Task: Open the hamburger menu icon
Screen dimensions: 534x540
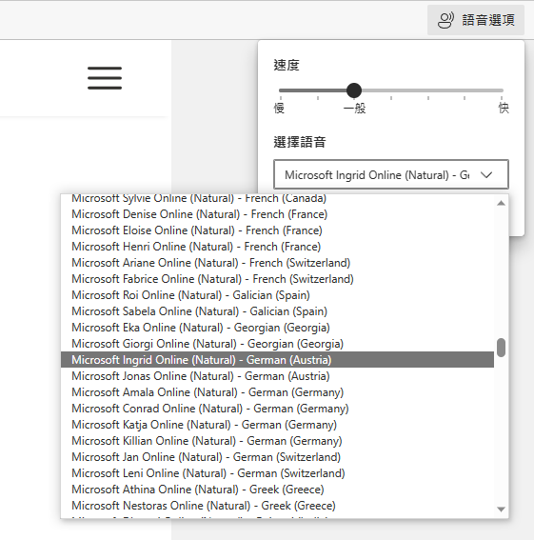Action: pos(105,78)
